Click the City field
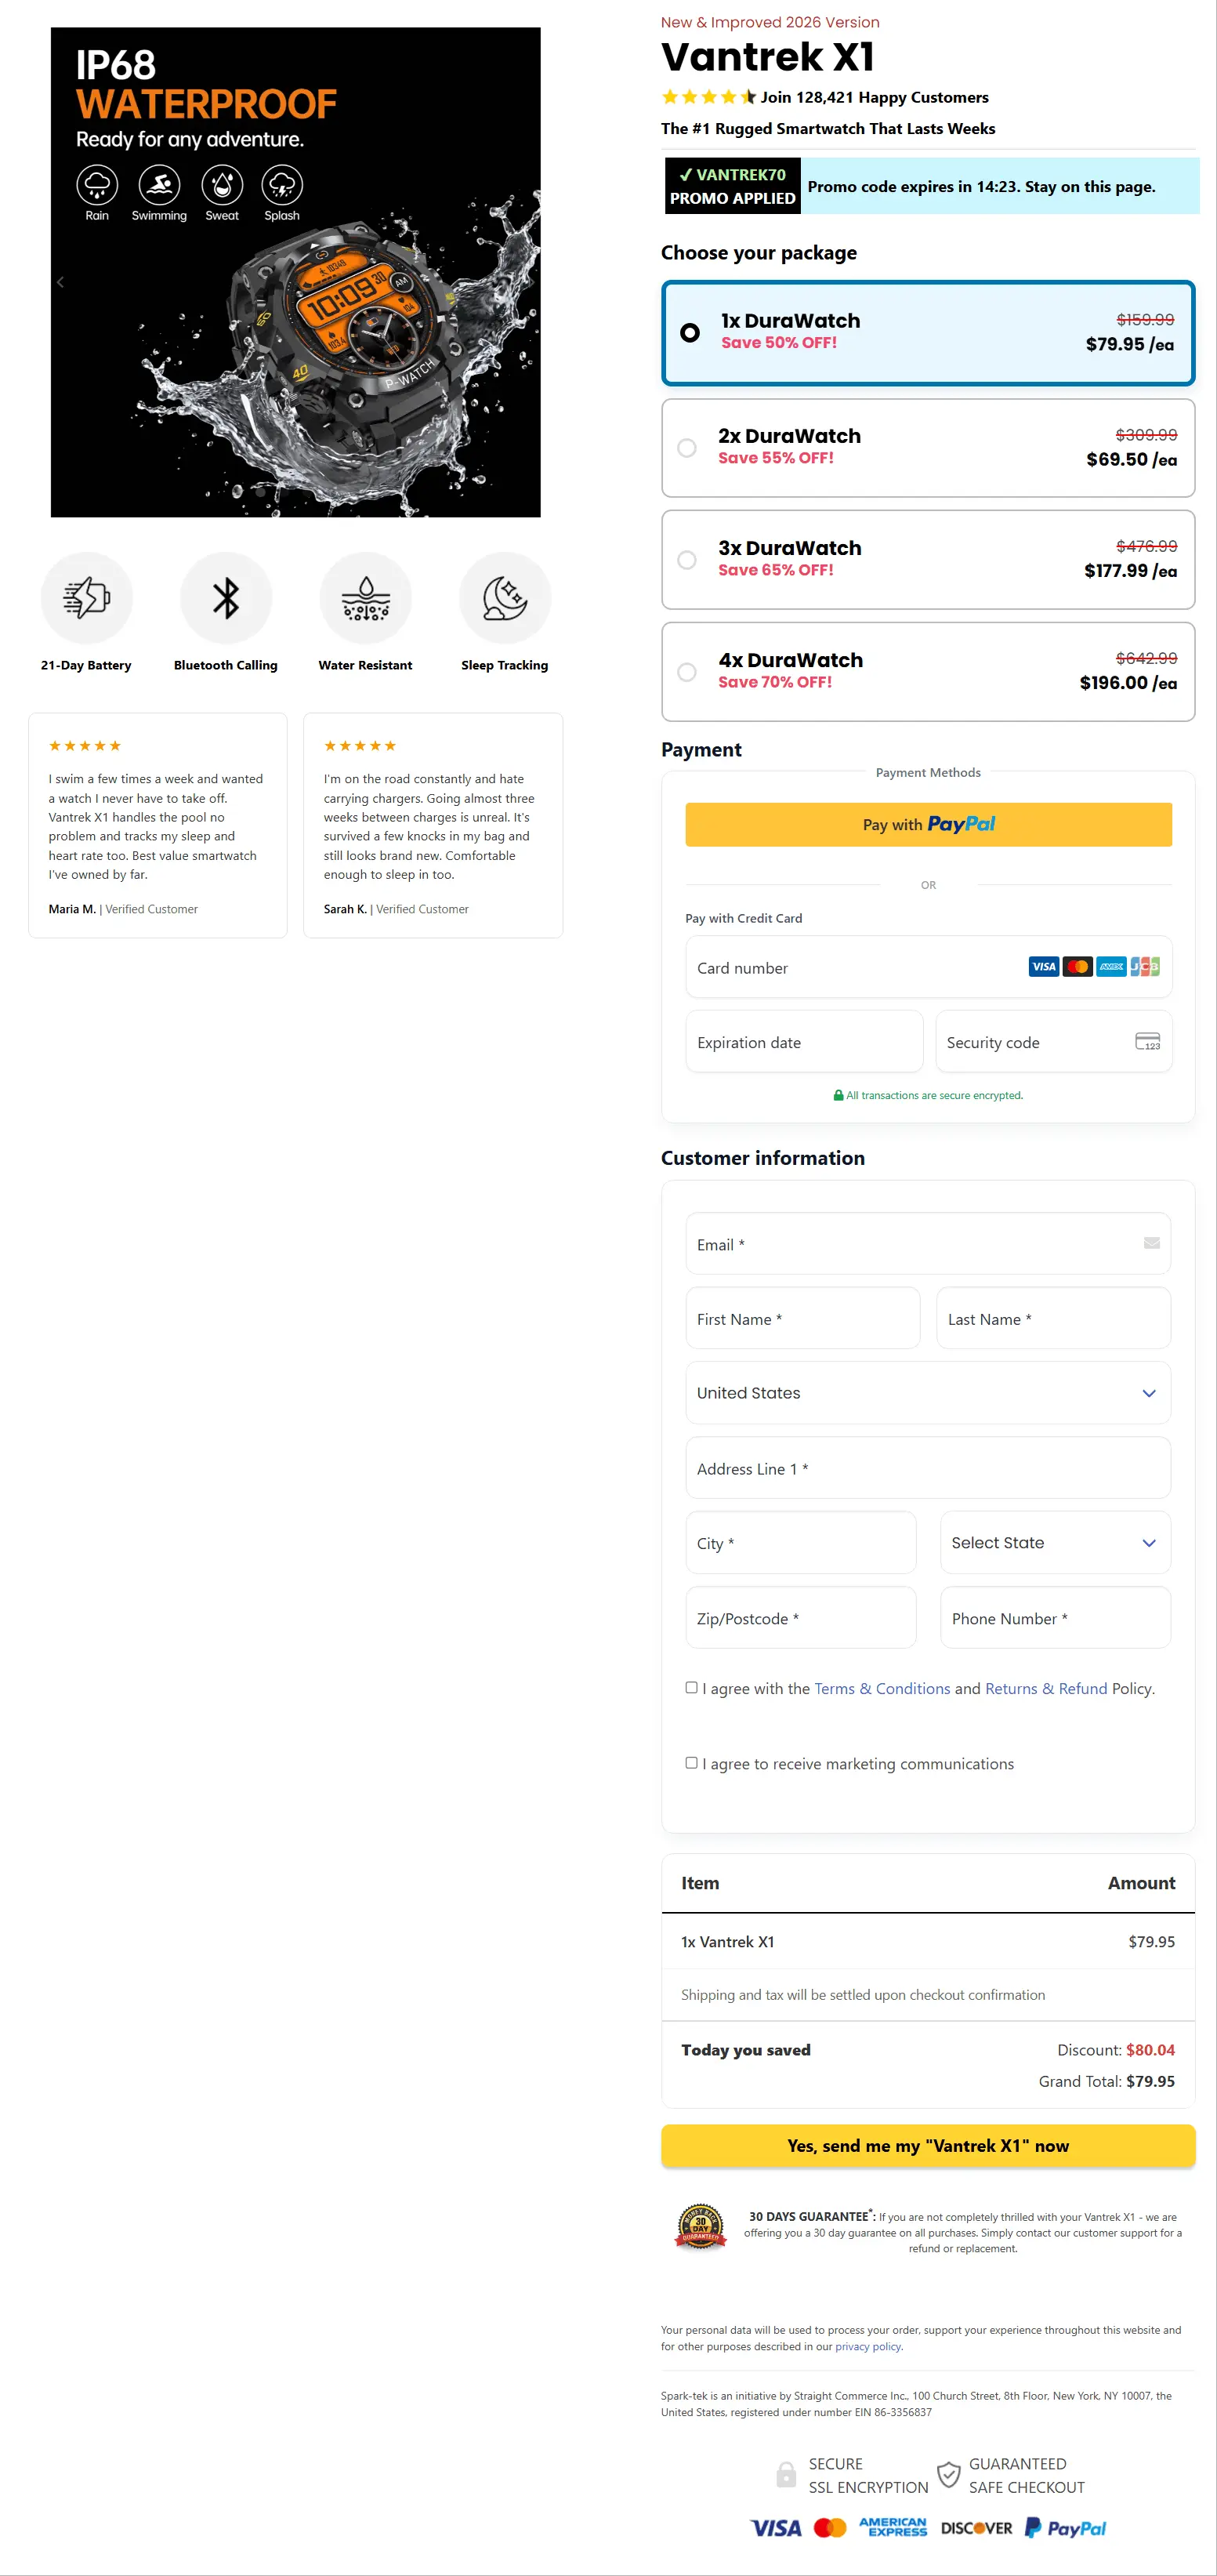Screen dimensions: 1217x2576 (x=801, y=1543)
